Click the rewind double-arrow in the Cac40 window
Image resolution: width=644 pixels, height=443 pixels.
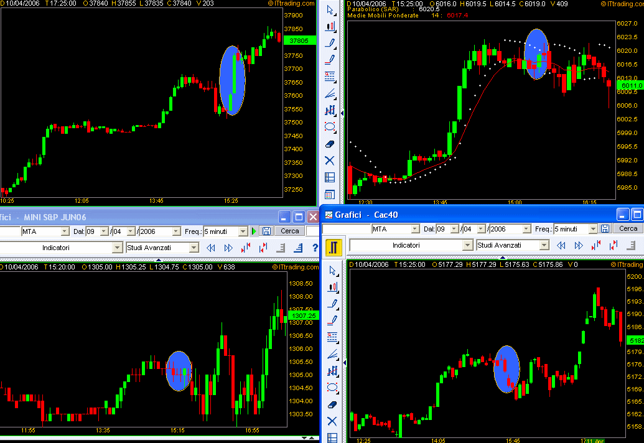point(561,246)
